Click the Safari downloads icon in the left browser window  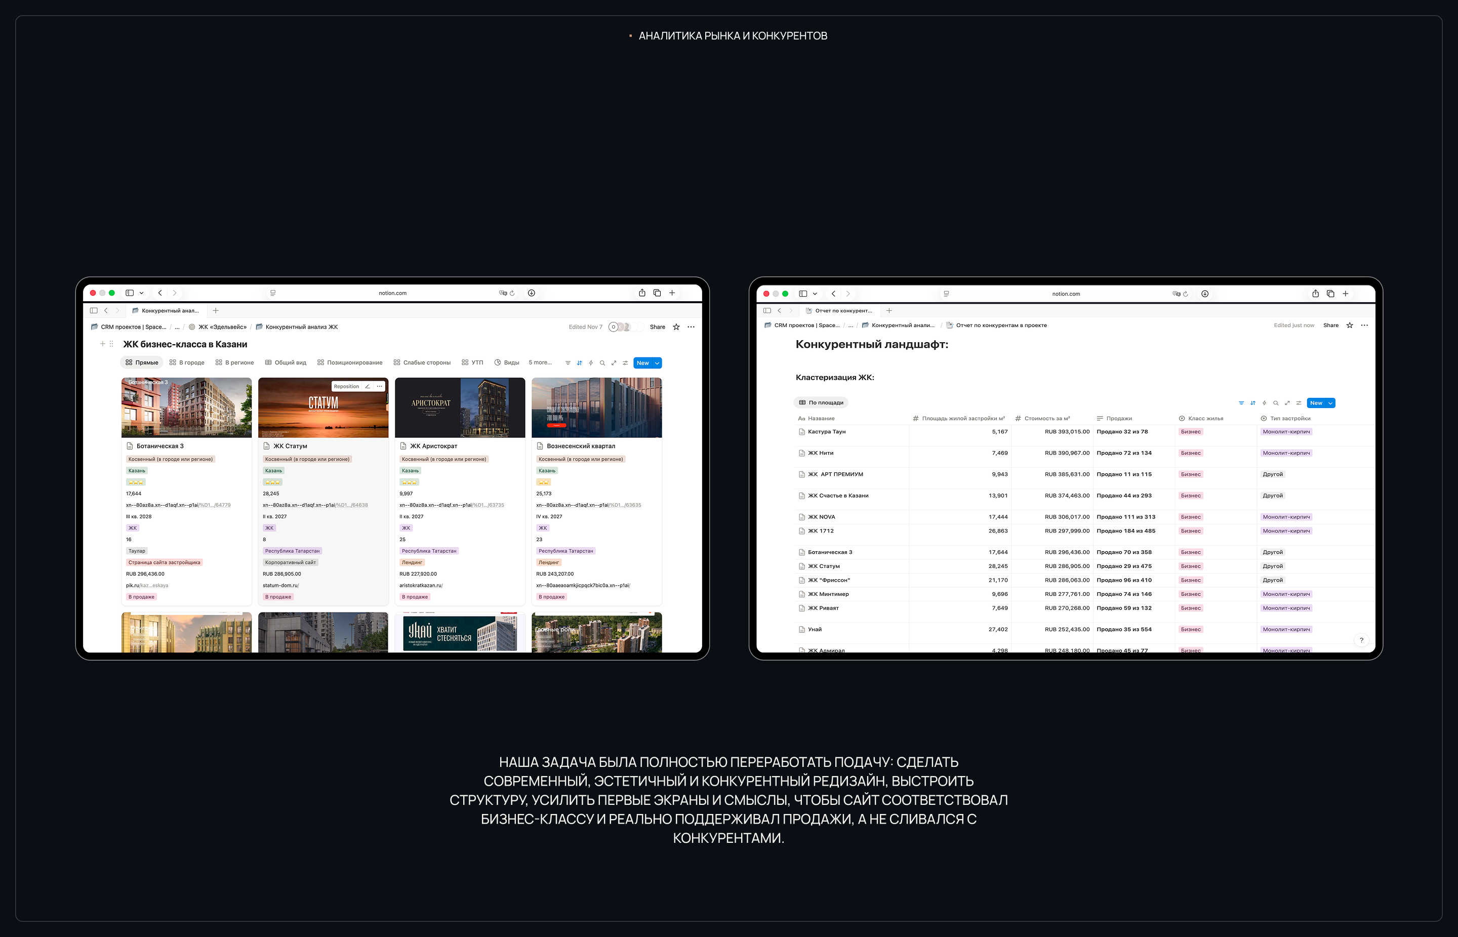click(531, 293)
